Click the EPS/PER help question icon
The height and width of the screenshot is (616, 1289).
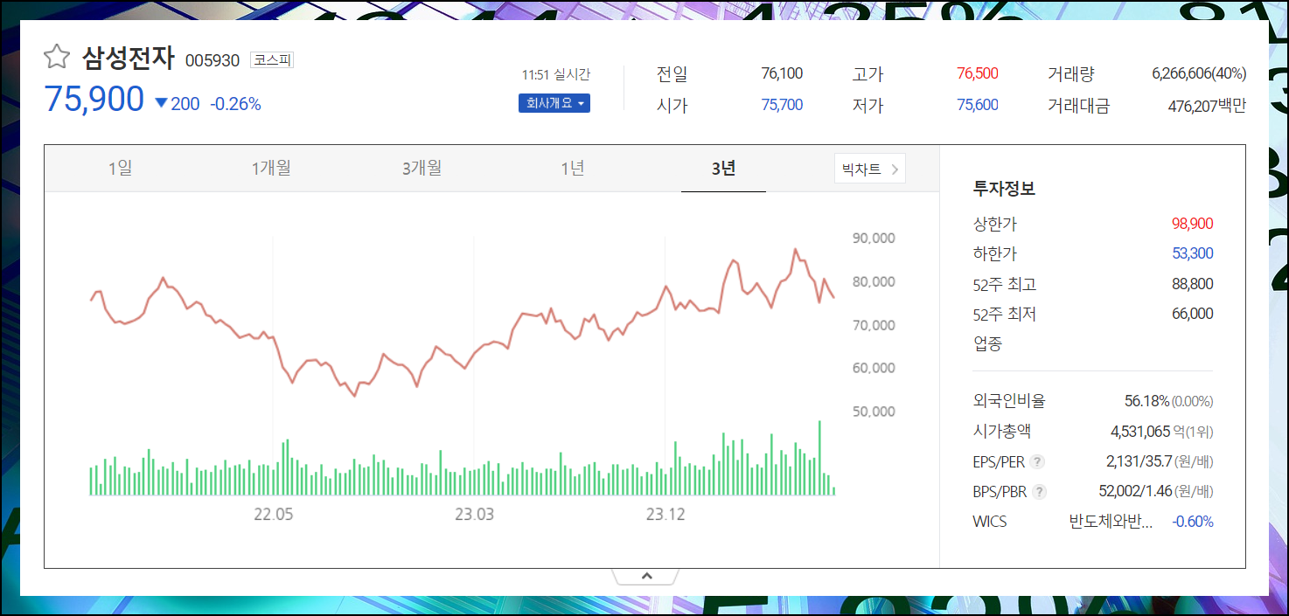[1037, 462]
